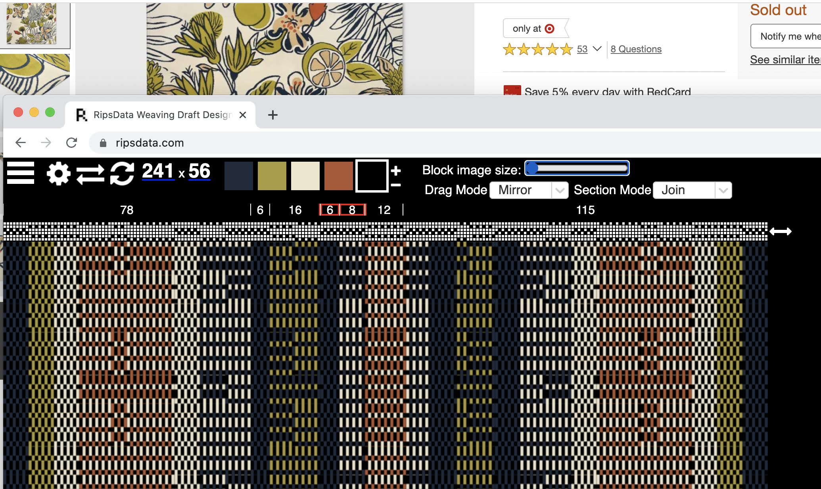Screen dimensions: 821x489
Task: Select the section labeled 115
Action: coord(585,210)
